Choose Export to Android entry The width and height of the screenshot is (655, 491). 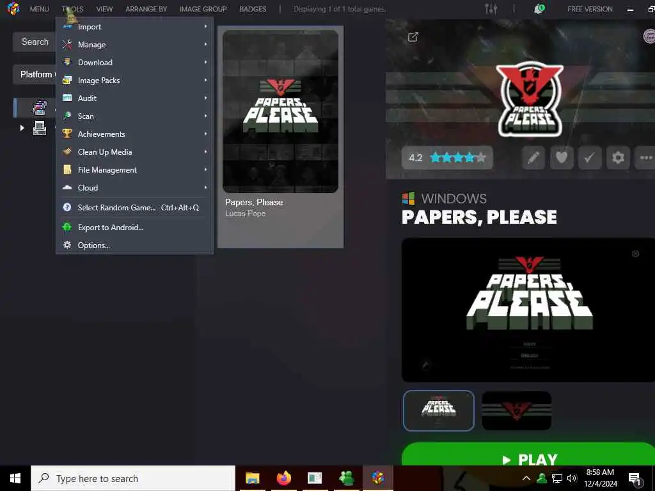click(x=134, y=228)
